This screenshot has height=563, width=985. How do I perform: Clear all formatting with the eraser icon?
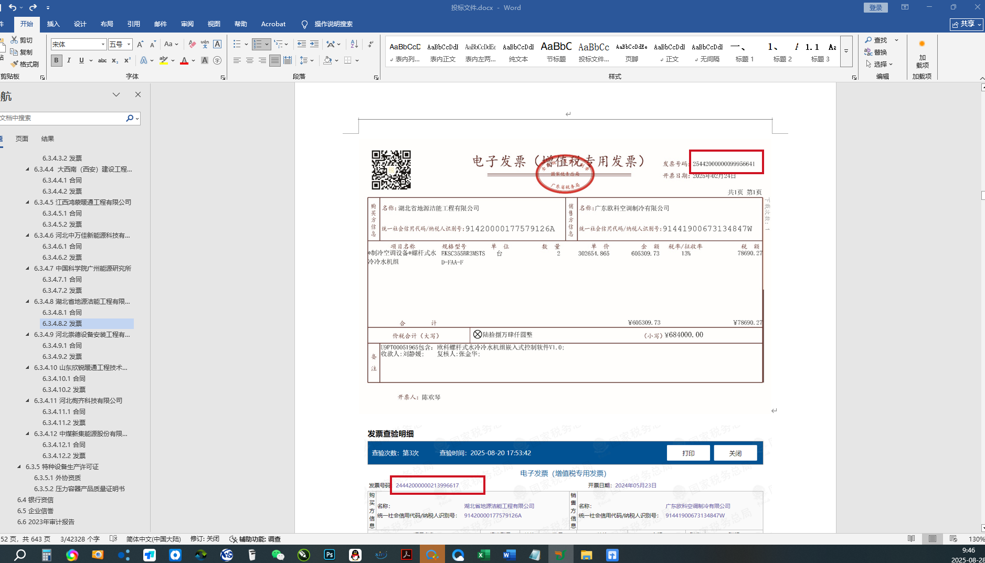click(192, 44)
